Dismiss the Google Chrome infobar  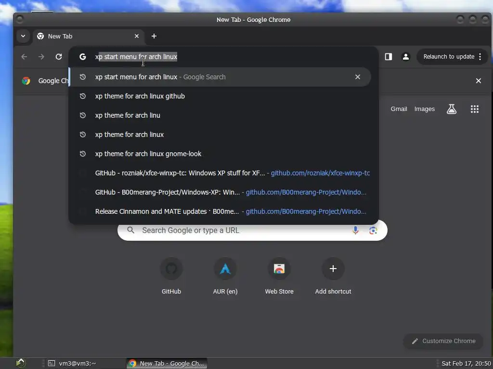click(x=478, y=81)
